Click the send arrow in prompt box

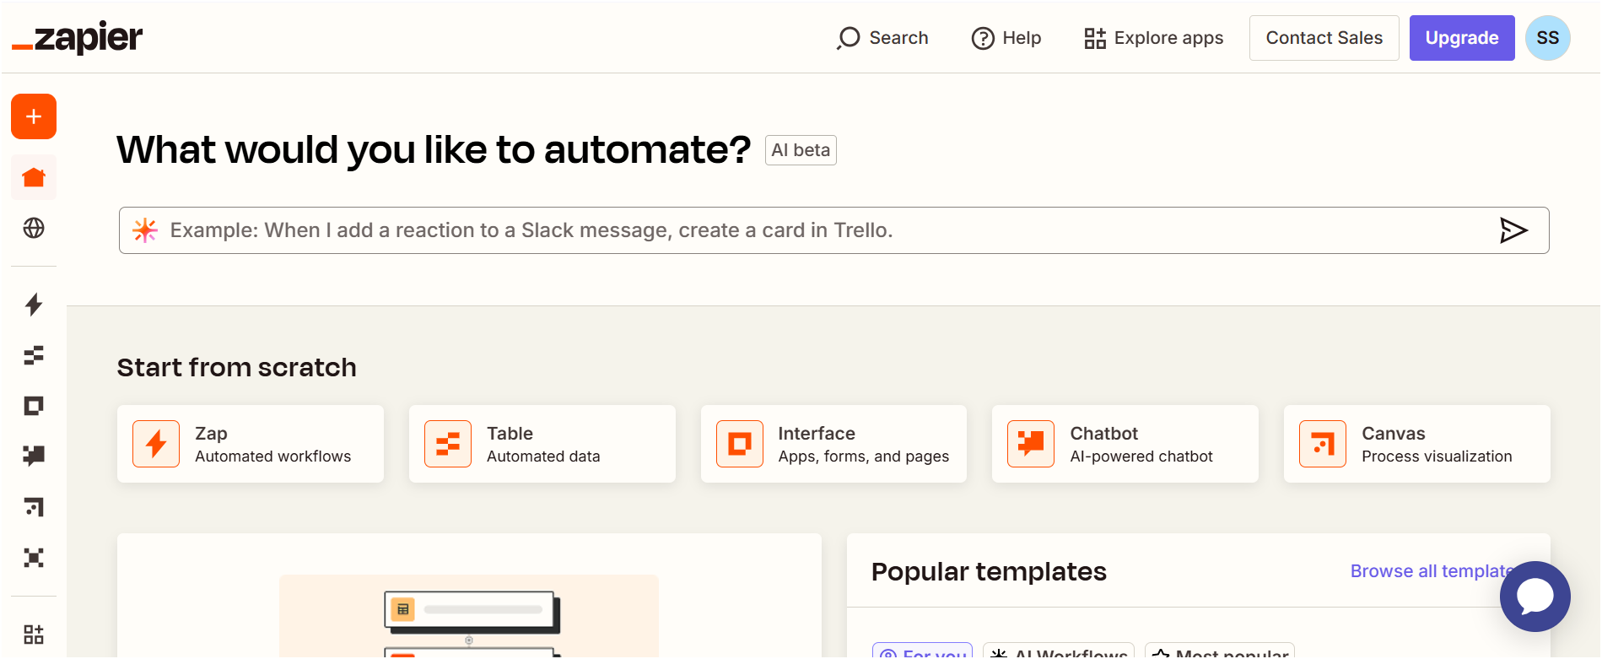1513,230
